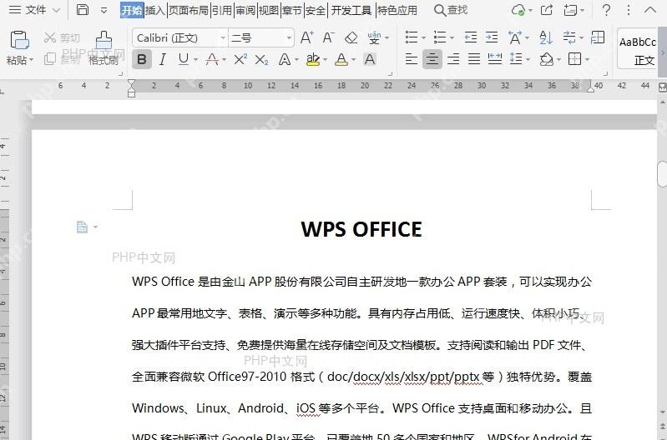Screen dimensions: 667x440
Task: Toggle center alignment
Action: pyautogui.click(x=432, y=59)
